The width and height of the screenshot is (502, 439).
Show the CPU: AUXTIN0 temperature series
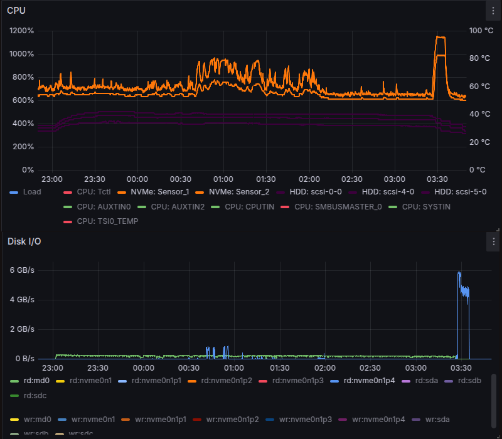[103, 206]
